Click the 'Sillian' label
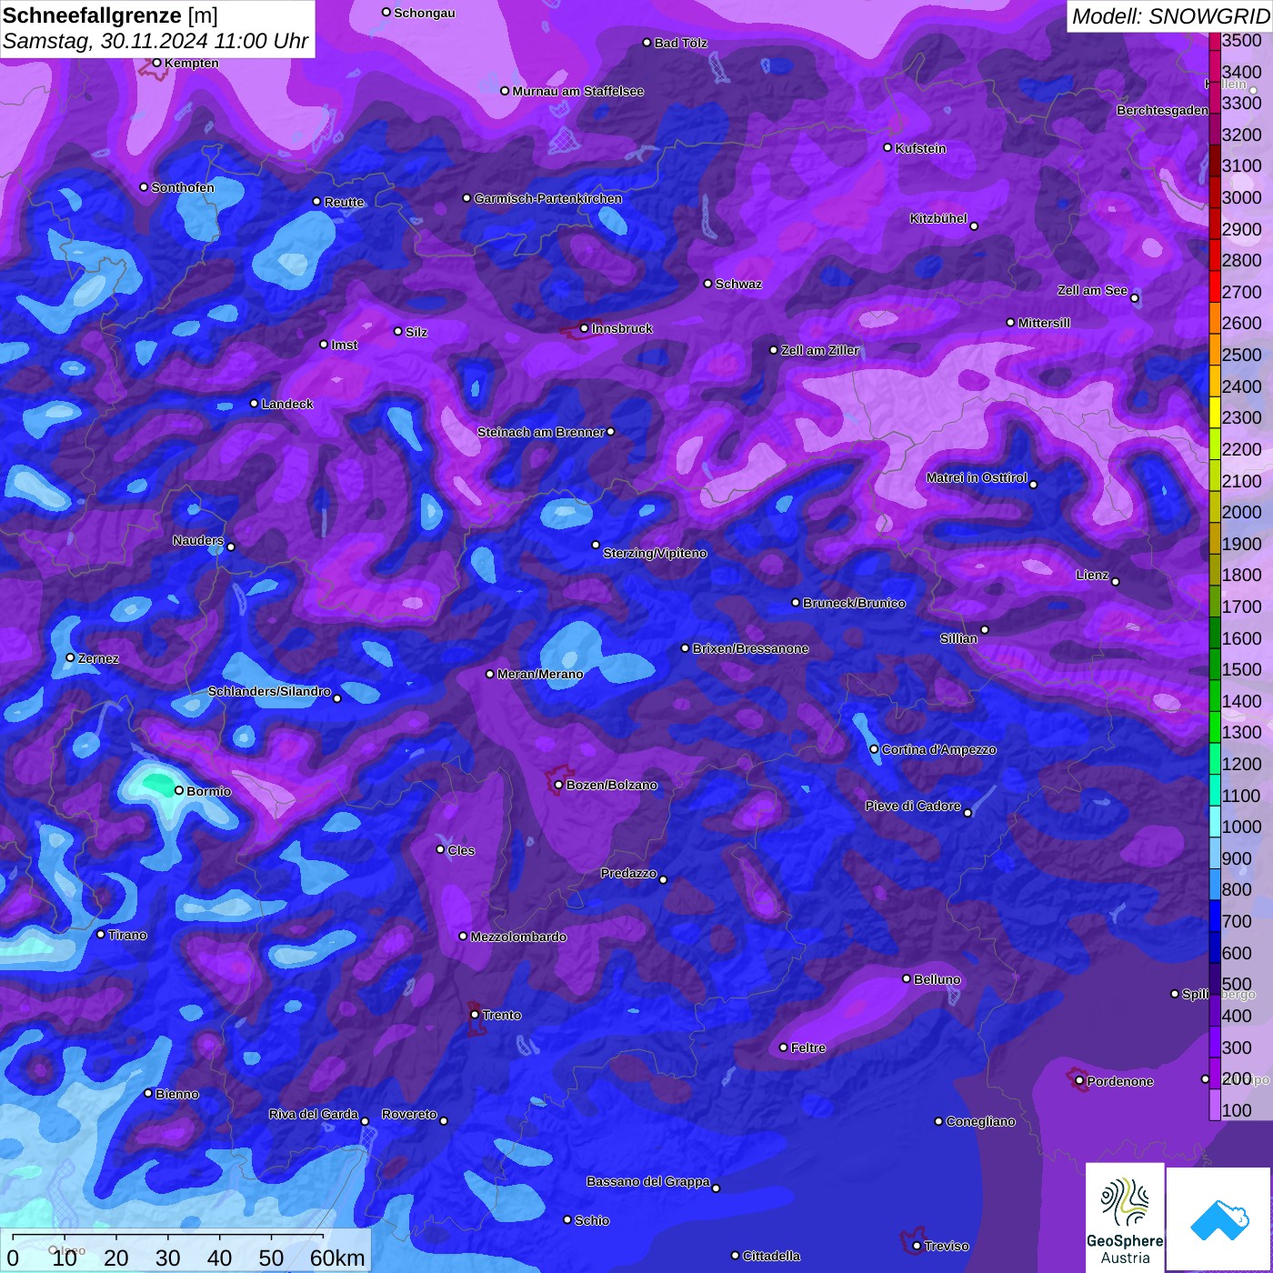This screenshot has width=1273, height=1273. (958, 638)
